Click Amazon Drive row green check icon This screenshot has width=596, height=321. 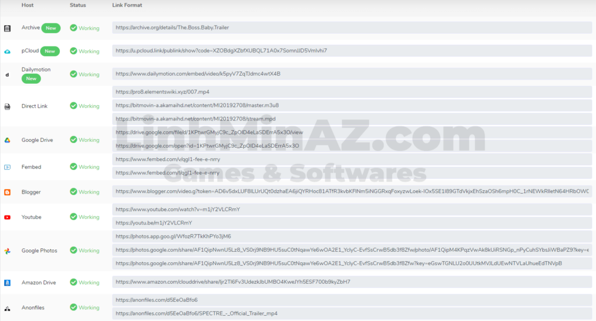(73, 282)
